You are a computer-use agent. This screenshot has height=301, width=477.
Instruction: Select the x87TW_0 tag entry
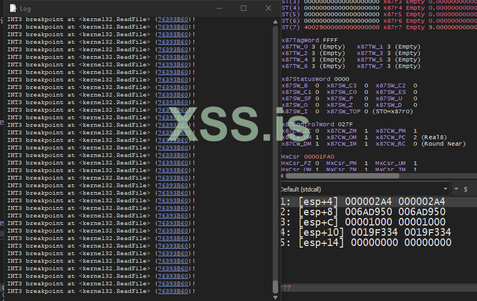pos(313,47)
